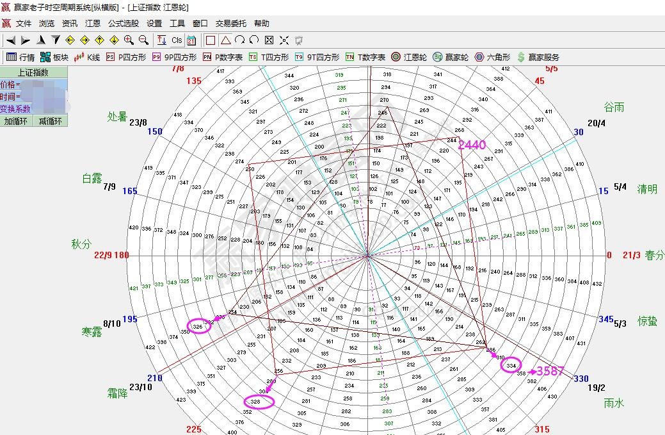
Task: Select the triangle drawing tool
Action: tap(225, 40)
